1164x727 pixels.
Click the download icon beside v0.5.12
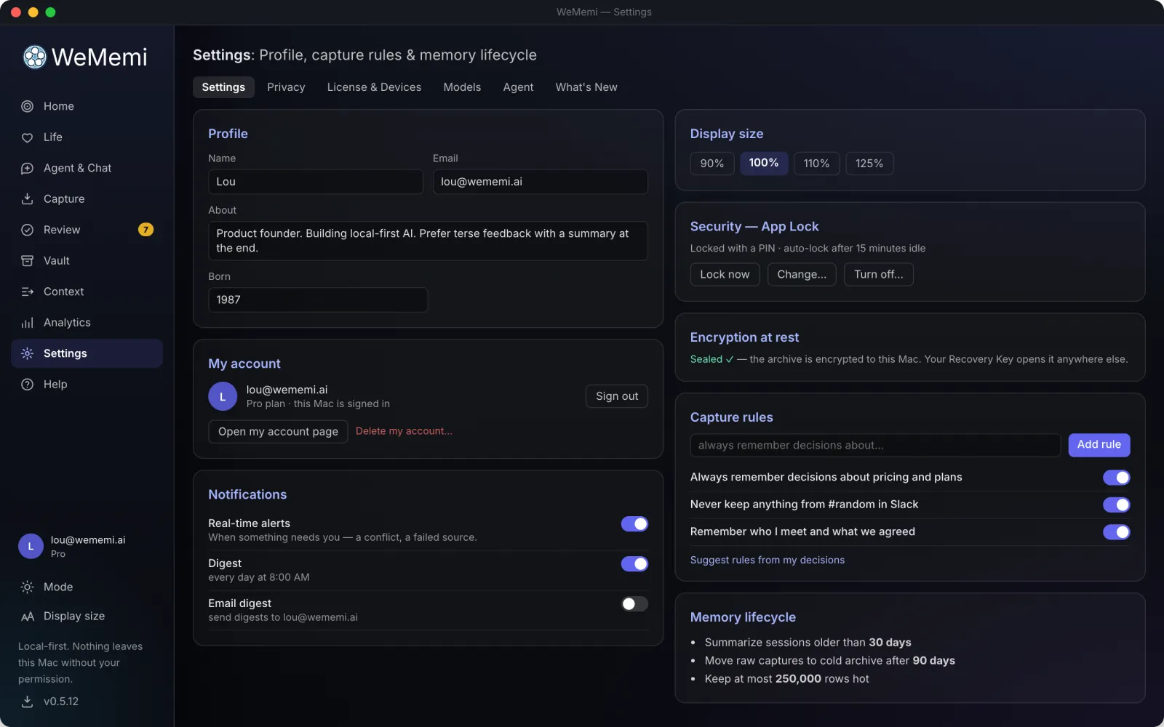click(27, 702)
